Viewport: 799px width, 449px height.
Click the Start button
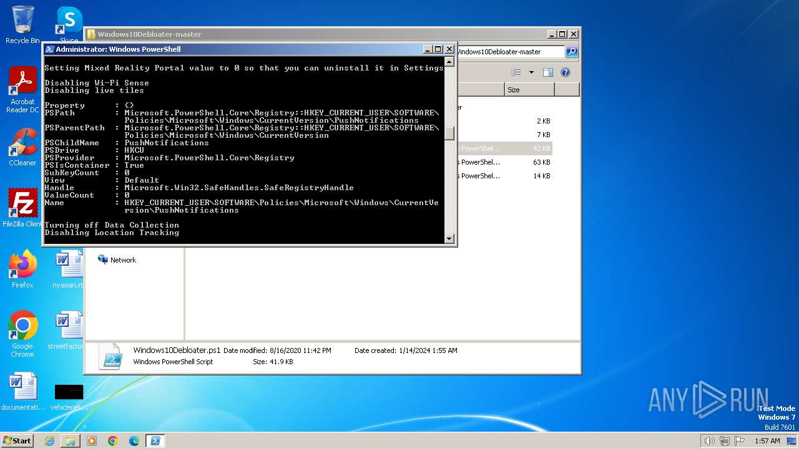pyautogui.click(x=17, y=440)
